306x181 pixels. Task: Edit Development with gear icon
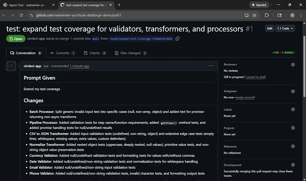pyautogui.click(x=293, y=165)
